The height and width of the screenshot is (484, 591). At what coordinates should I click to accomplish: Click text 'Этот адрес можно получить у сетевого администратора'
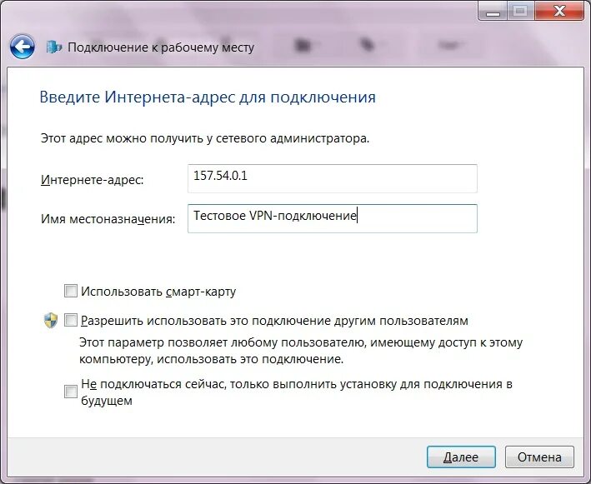(x=205, y=138)
